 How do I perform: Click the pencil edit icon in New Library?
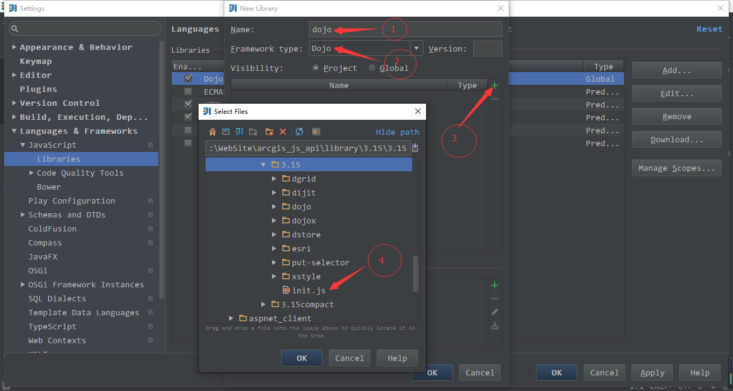pyautogui.click(x=495, y=312)
